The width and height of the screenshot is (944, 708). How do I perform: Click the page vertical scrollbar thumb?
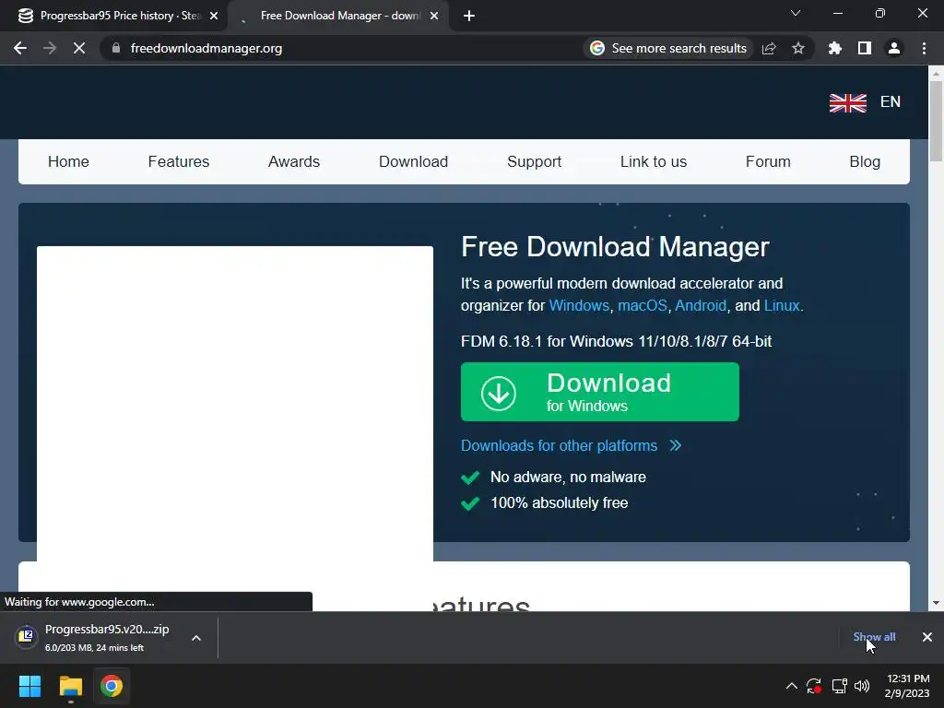(x=936, y=121)
